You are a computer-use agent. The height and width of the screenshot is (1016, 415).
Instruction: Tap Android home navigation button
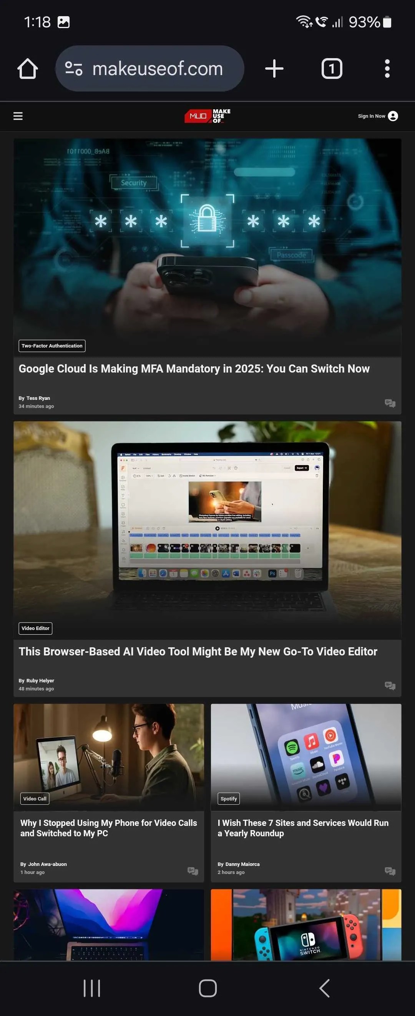207,988
